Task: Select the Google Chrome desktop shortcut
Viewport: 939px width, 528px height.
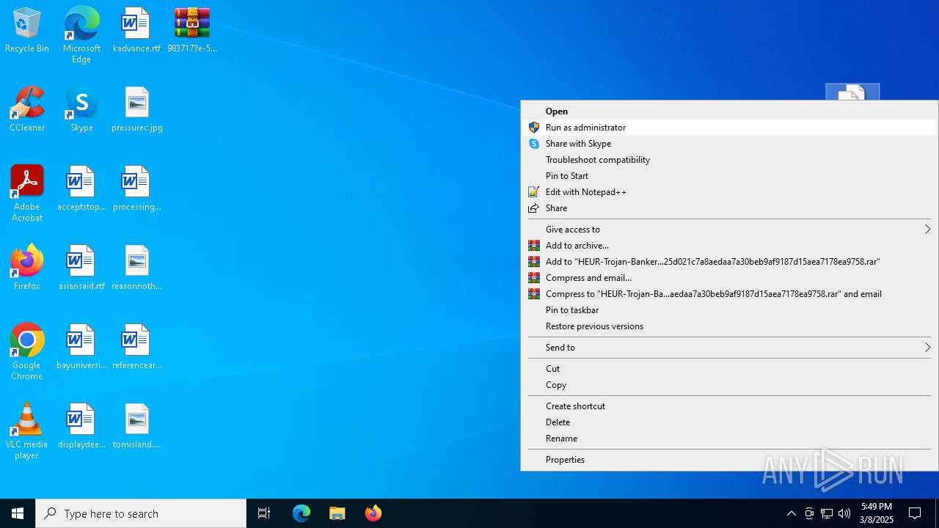Action: [x=27, y=352]
